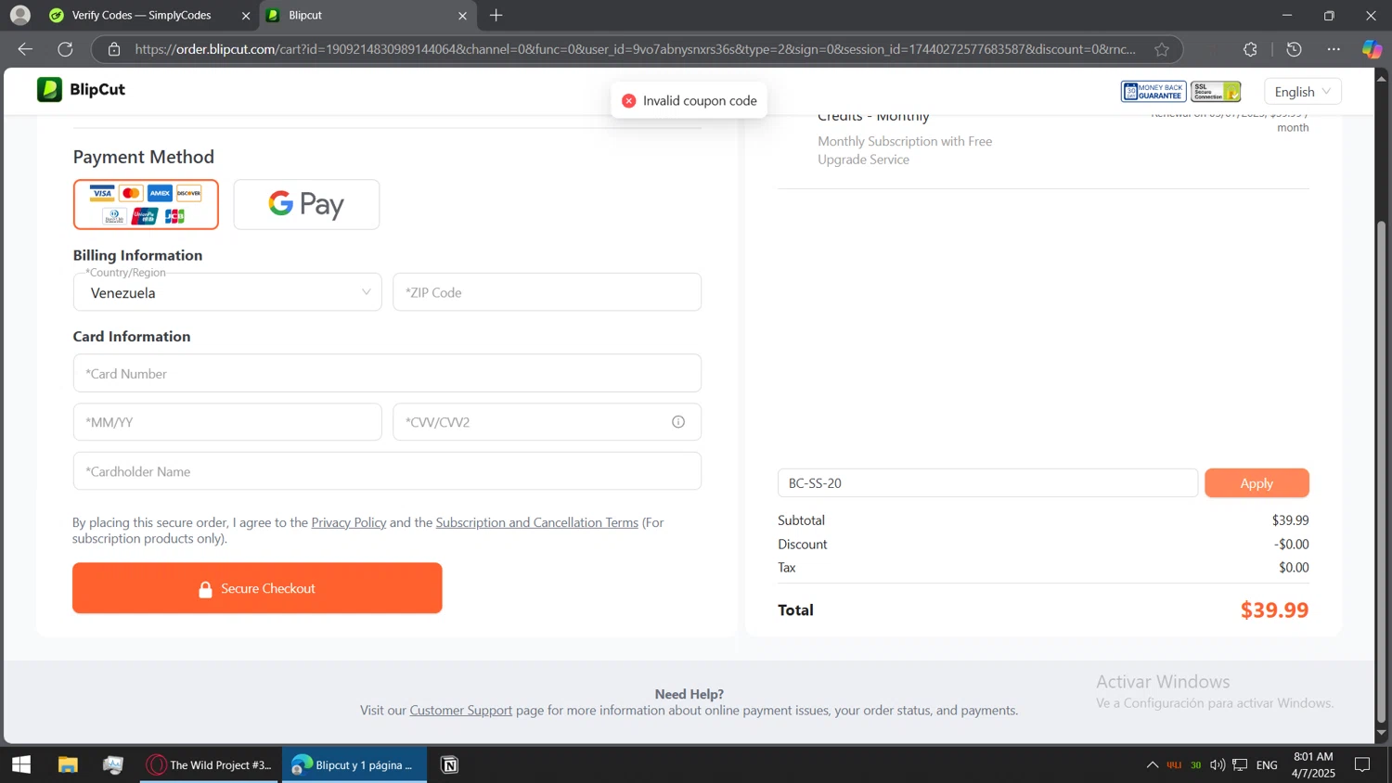Select credit card payment method
1392x783 pixels.
click(146, 204)
